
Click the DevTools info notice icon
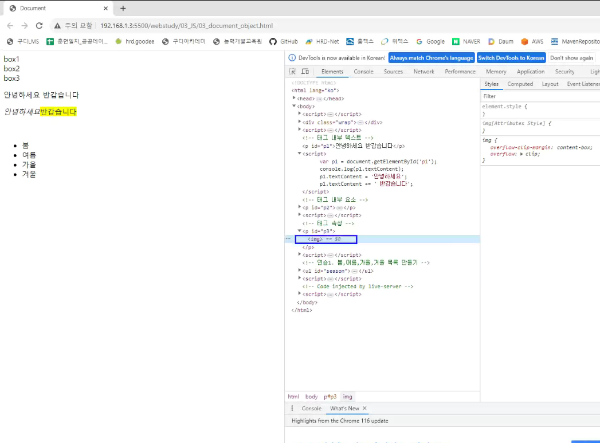point(292,58)
